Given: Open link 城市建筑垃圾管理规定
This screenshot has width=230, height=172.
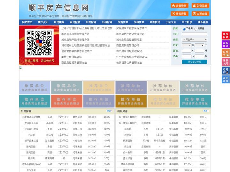Looking at the screenshot, I should (x=129, y=51).
